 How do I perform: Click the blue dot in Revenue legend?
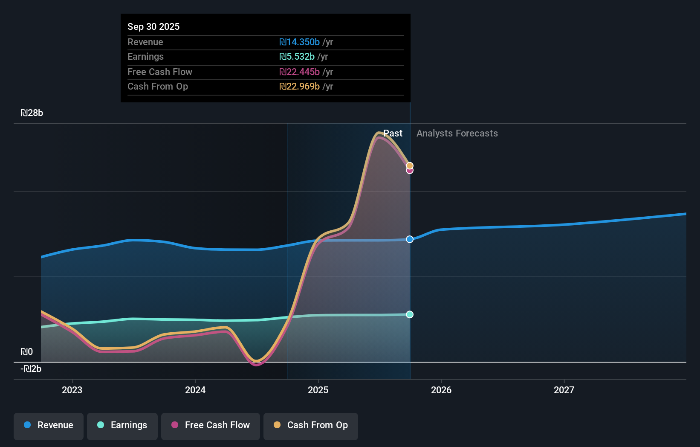click(27, 425)
